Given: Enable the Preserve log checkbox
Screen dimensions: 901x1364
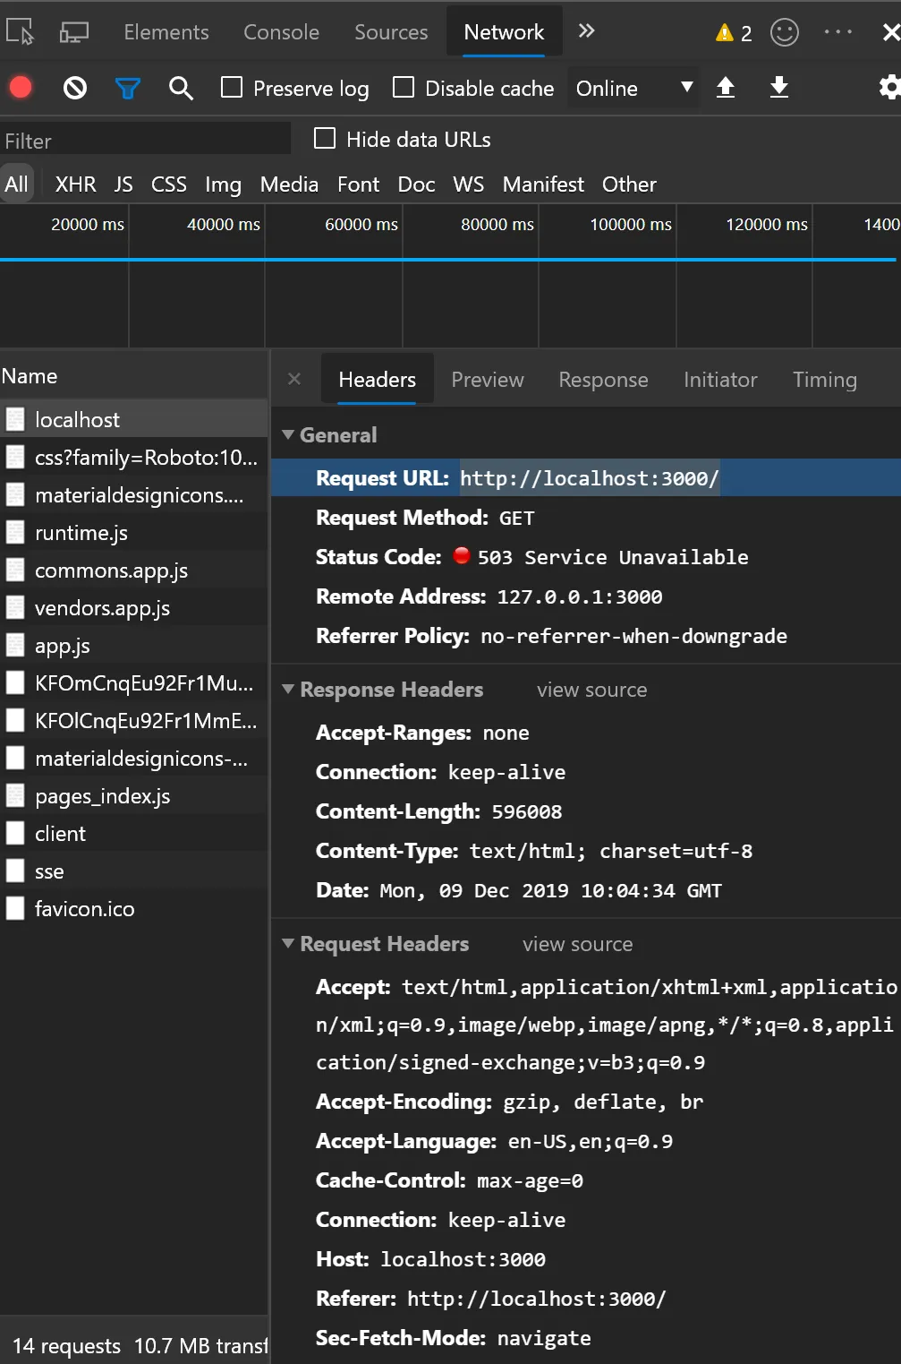Looking at the screenshot, I should point(232,88).
